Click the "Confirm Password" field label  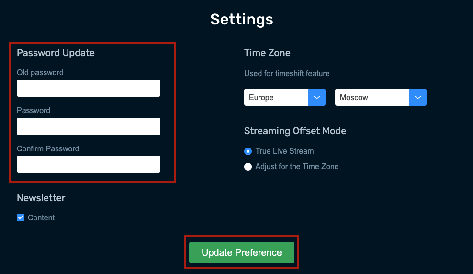48,148
